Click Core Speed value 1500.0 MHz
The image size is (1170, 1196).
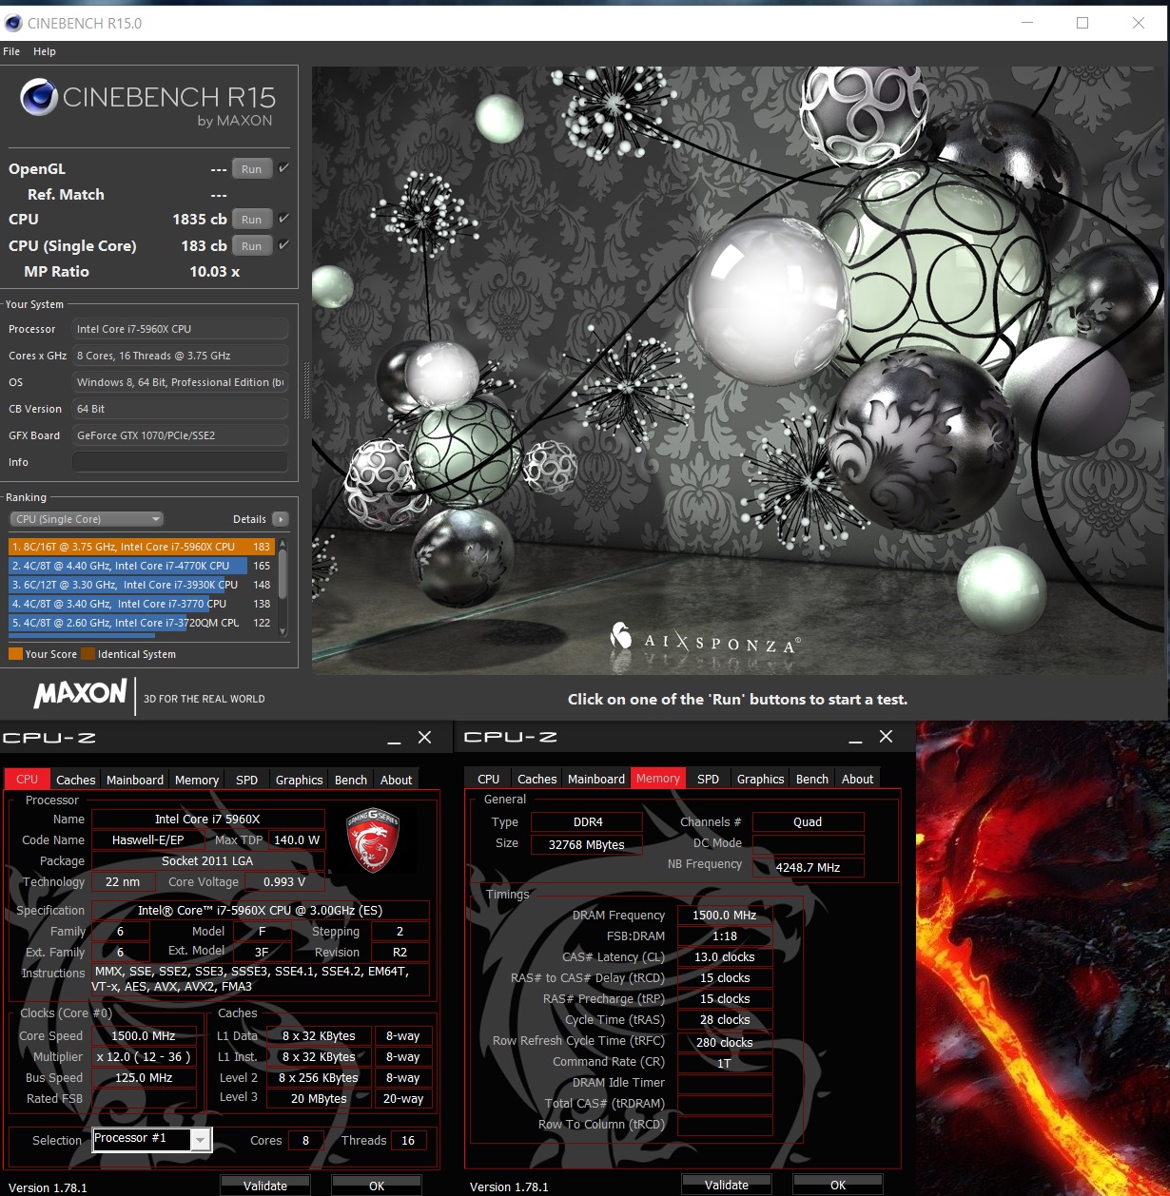(x=144, y=1036)
